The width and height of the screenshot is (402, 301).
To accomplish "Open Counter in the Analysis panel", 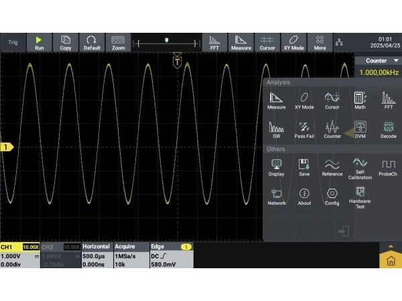I will point(332,130).
